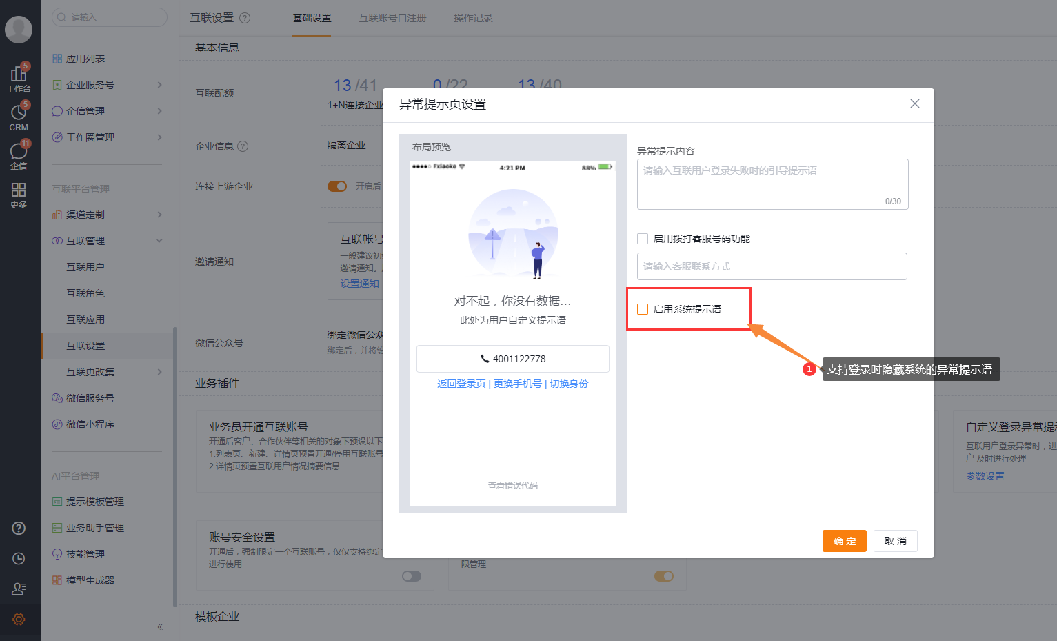Open the 参数设置 link
This screenshot has height=641, width=1057.
985,475
